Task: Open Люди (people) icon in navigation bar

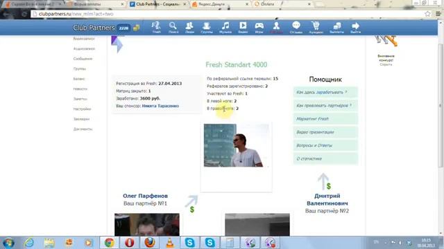Action: pos(189,28)
